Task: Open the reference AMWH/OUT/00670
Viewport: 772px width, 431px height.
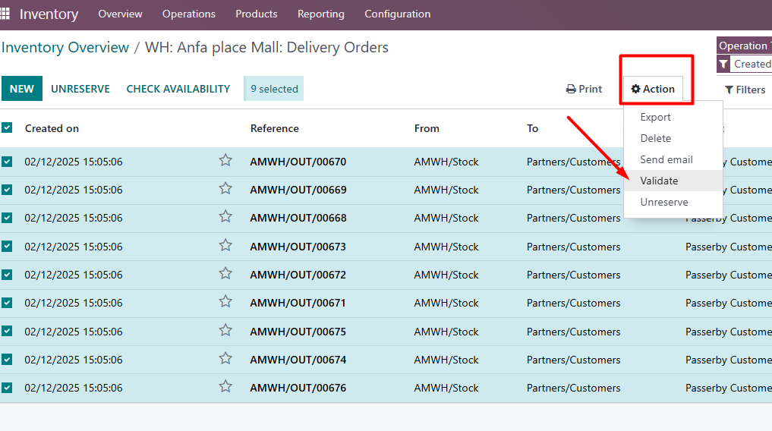Action: tap(298, 162)
